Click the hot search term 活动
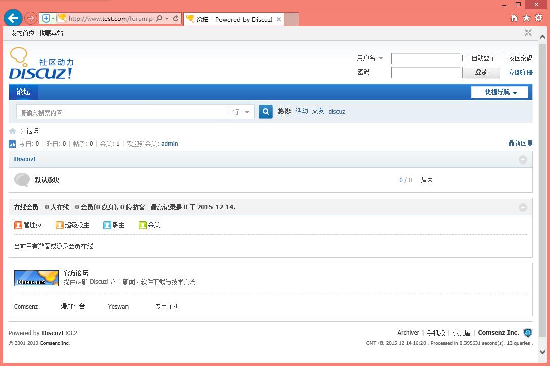The image size is (550, 366). point(302,111)
